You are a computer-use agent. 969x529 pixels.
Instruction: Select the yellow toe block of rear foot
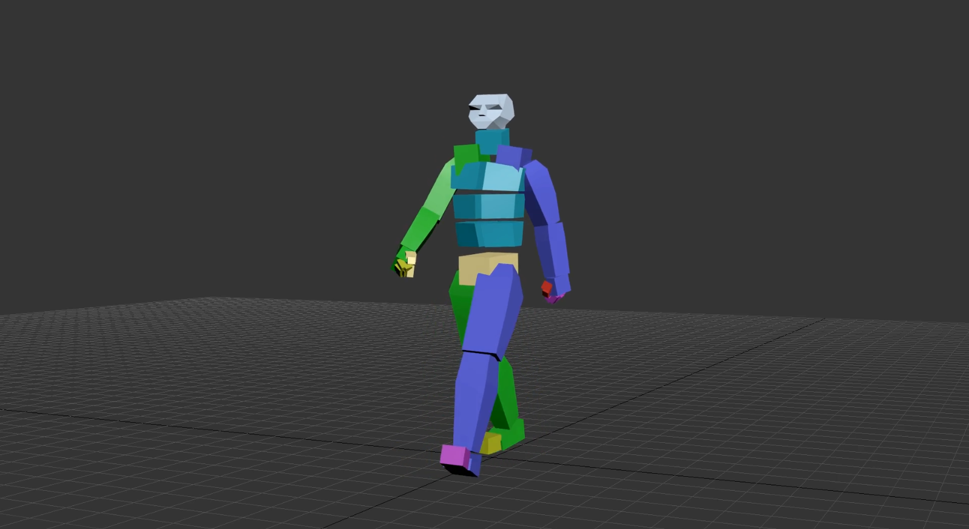pos(491,443)
